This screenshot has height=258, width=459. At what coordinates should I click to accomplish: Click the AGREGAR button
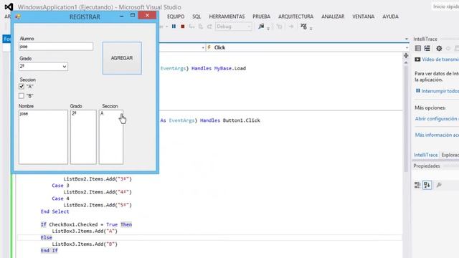click(122, 58)
